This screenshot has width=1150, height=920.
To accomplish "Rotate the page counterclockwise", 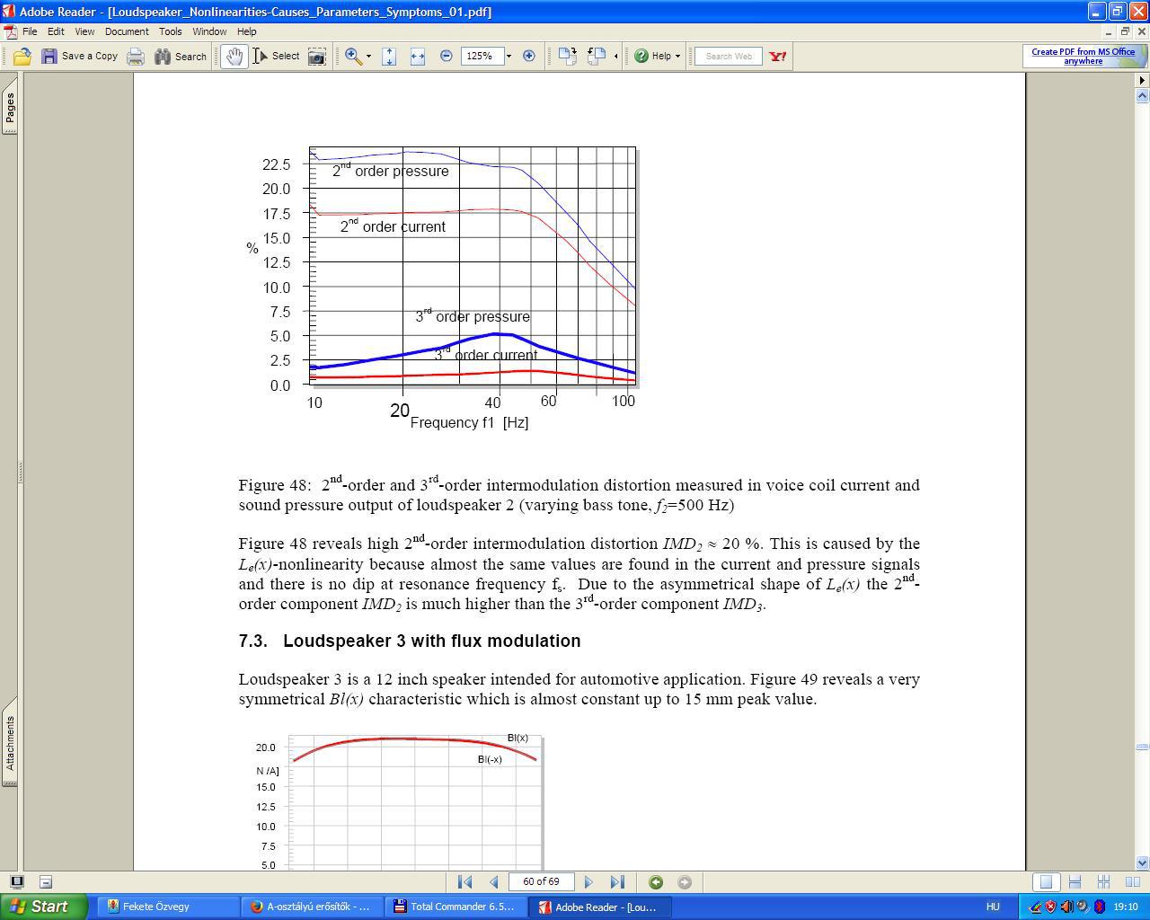I will coord(597,56).
